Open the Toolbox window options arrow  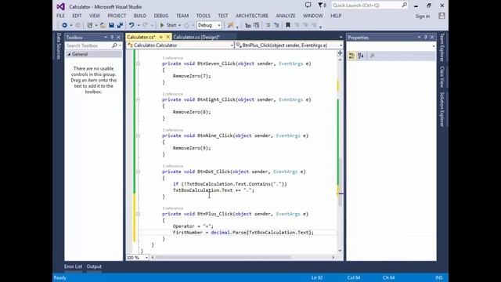click(106, 38)
